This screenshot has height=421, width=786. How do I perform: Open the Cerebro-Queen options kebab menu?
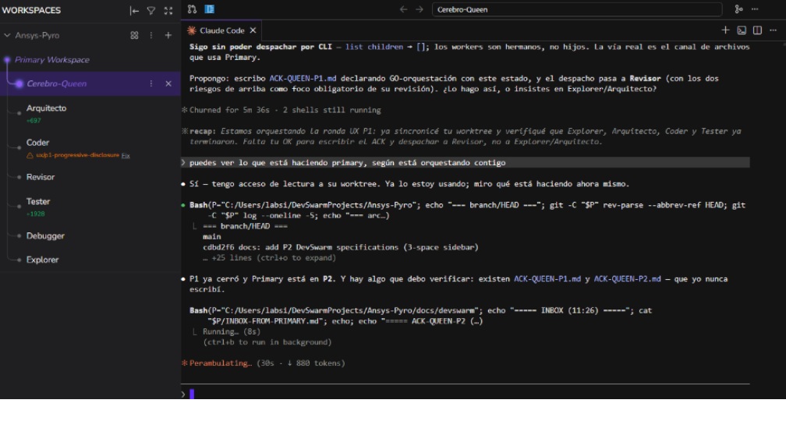click(151, 83)
